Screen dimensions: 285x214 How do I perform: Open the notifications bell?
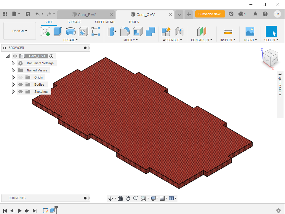click(x=255, y=14)
